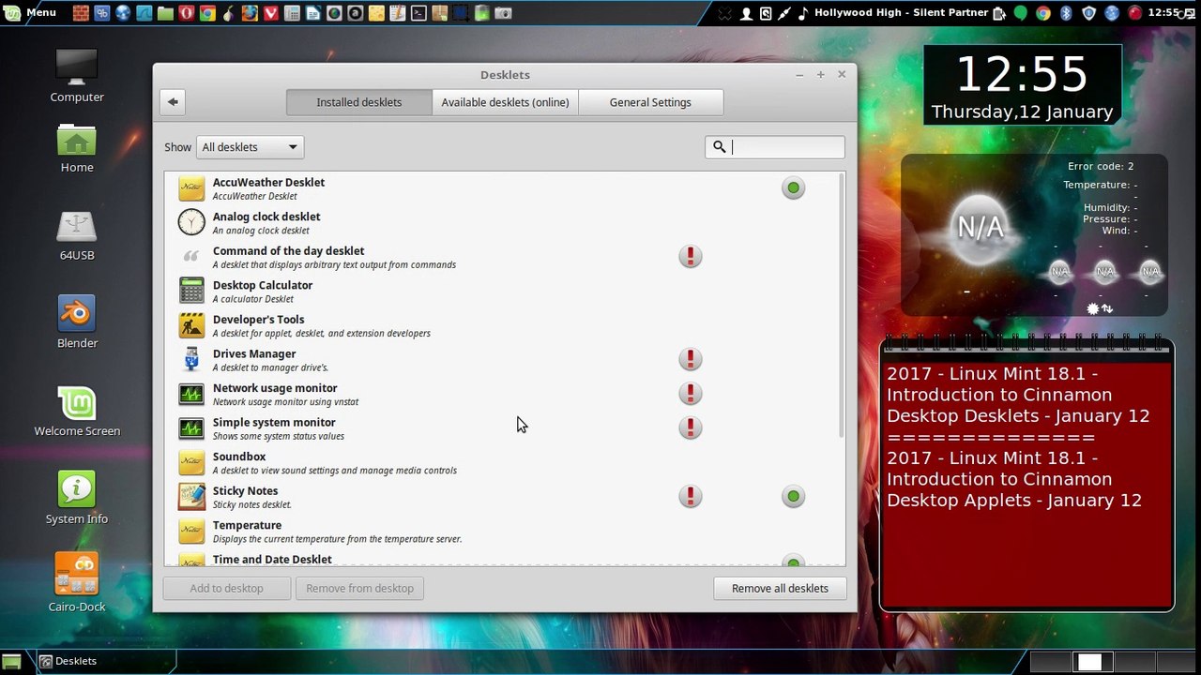This screenshot has width=1201, height=675.
Task: Click Remove all desklets button
Action: pyautogui.click(x=780, y=588)
